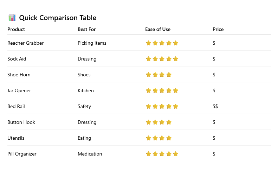Click the Safety cell for Bed Rail
The width and height of the screenshot is (271, 177).
point(84,106)
